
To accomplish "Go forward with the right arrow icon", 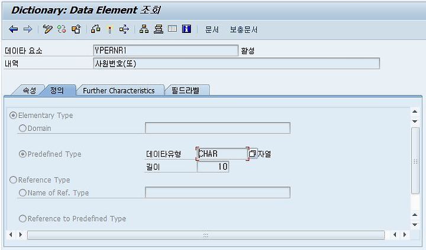I will coord(28,29).
